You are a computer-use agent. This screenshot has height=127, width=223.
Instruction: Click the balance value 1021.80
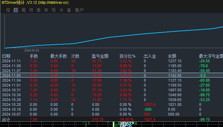pos(175,105)
